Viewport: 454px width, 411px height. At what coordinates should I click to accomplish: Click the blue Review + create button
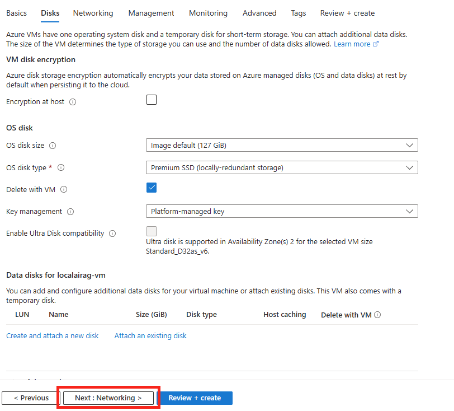tap(195, 398)
